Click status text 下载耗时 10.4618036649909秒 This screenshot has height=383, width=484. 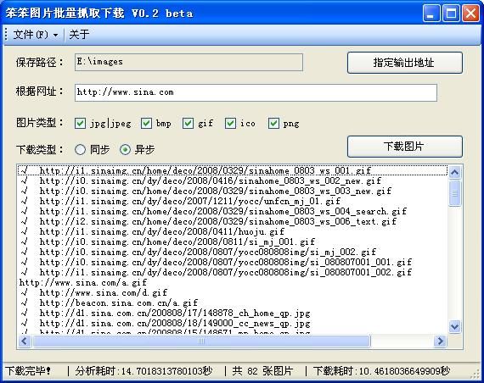pyautogui.click(x=381, y=370)
